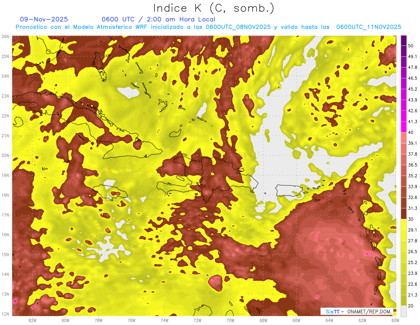Click the colorbar label '43.9'
The height and width of the screenshot is (325, 420).
point(413,100)
